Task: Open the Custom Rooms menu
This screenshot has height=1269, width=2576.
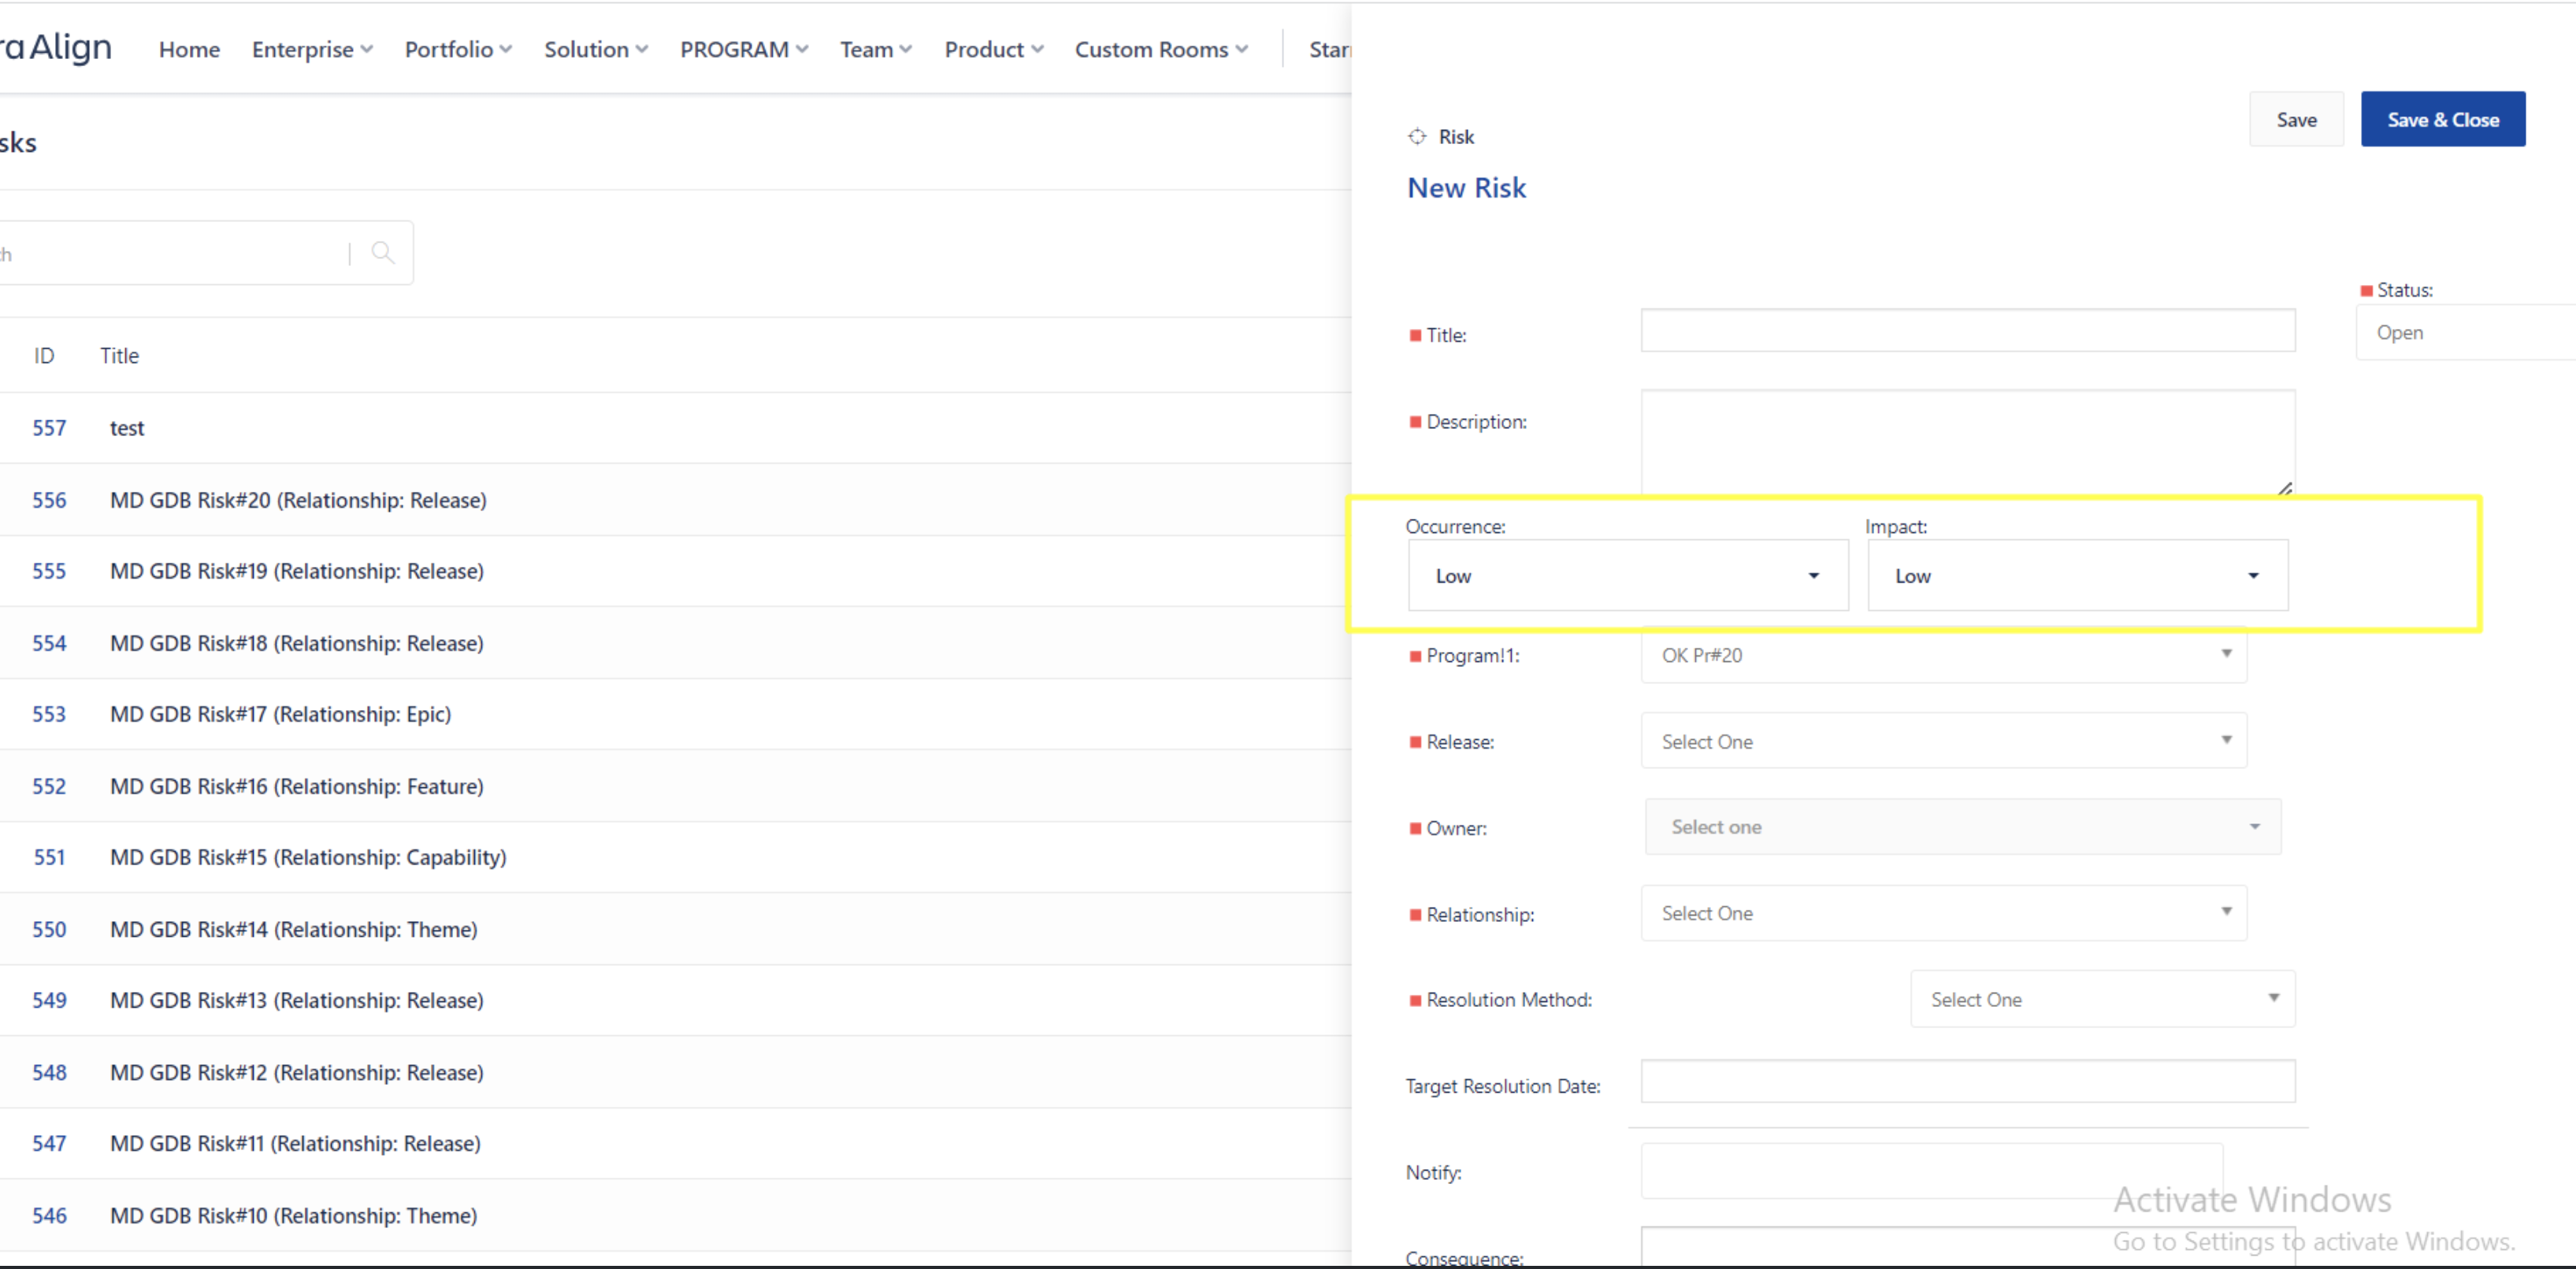Action: click(1161, 49)
